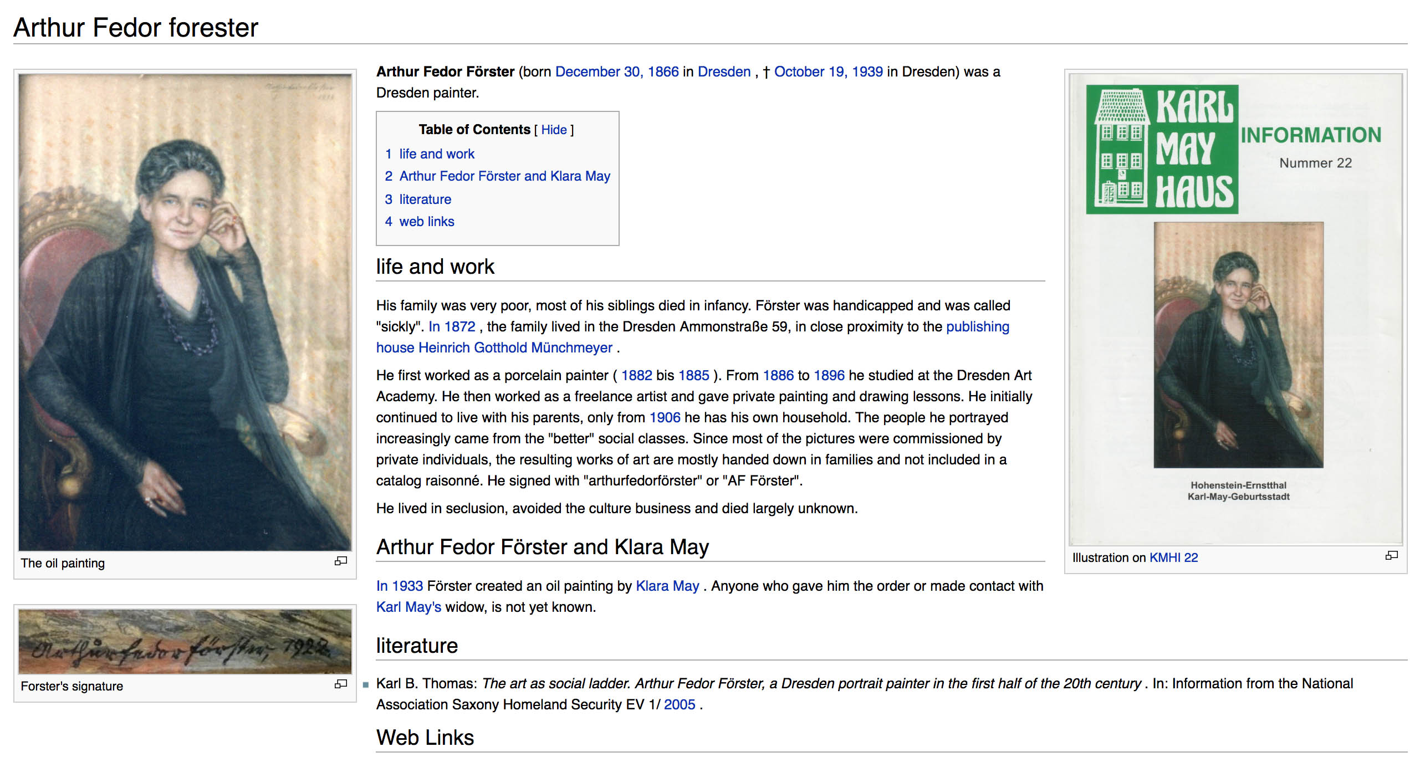Image resolution: width=1420 pixels, height=757 pixels.
Task: Follow the Dresden link in the intro
Action: point(723,72)
